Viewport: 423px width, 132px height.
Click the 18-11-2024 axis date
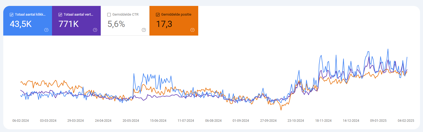point(323,121)
